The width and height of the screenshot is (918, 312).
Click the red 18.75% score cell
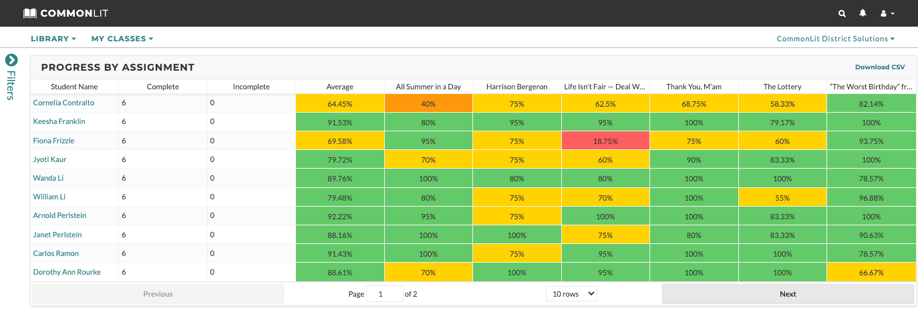[605, 141]
